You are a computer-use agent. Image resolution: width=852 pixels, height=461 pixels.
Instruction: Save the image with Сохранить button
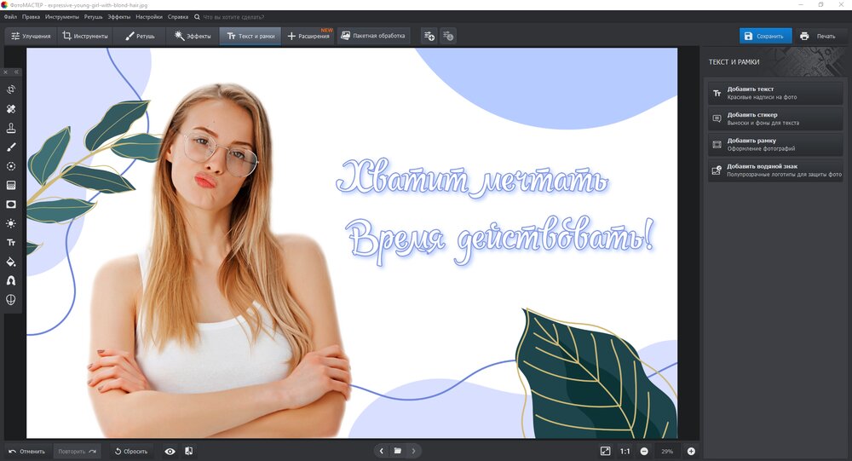click(765, 36)
